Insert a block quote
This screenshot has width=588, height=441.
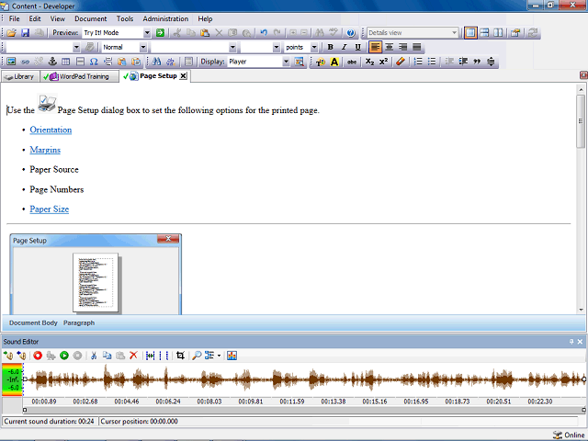tap(477, 62)
